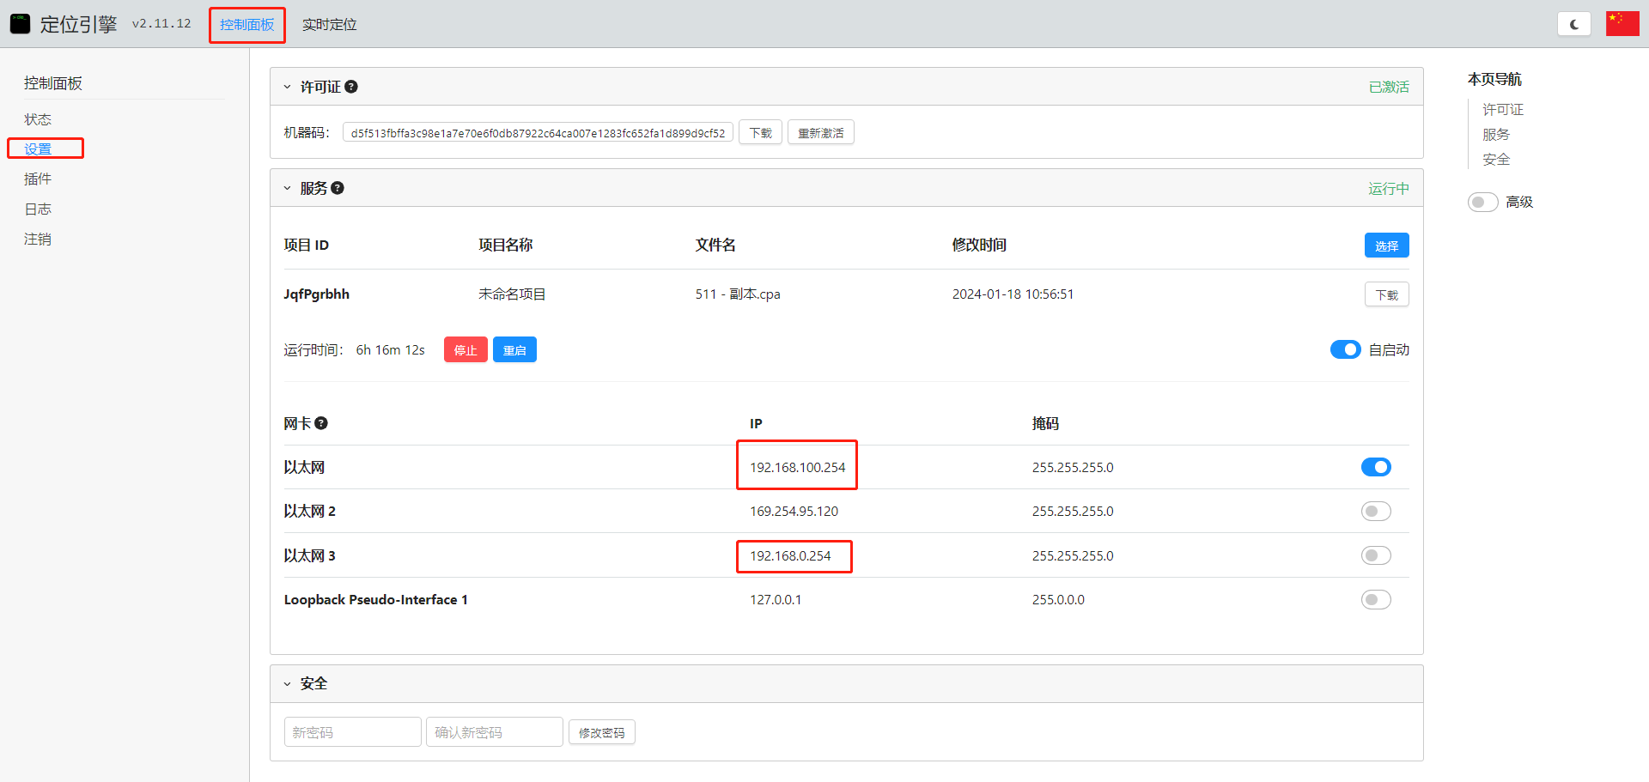Disable the 自启动 auto-start switch

coord(1345,349)
